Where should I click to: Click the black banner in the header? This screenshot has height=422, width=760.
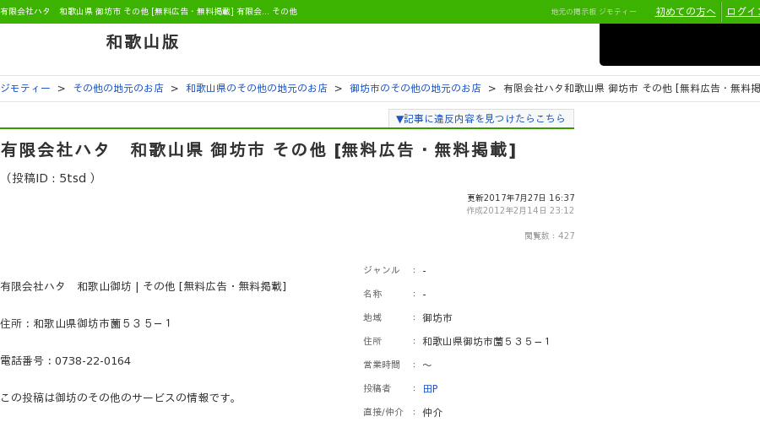tap(680, 45)
